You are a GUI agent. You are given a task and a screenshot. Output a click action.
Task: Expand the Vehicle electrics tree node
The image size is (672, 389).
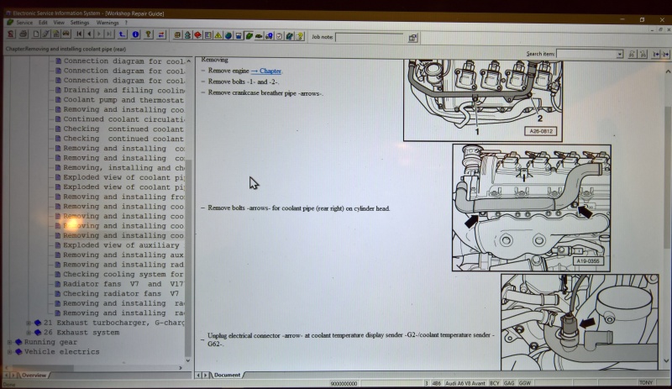[9, 352]
